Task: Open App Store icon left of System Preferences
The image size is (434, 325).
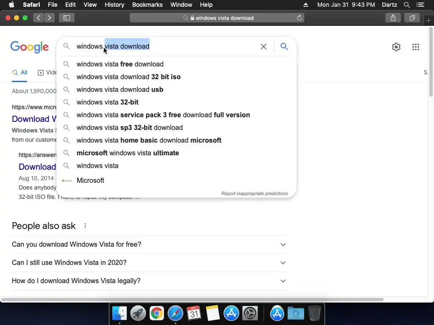Action: pos(231,314)
